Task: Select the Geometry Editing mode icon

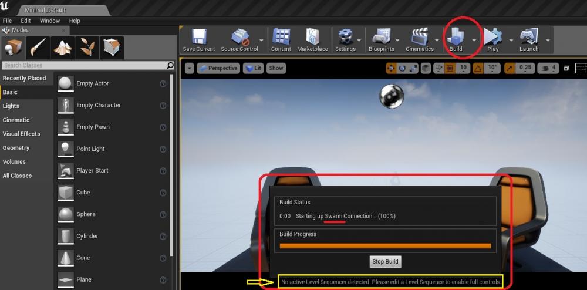Action: [x=112, y=48]
